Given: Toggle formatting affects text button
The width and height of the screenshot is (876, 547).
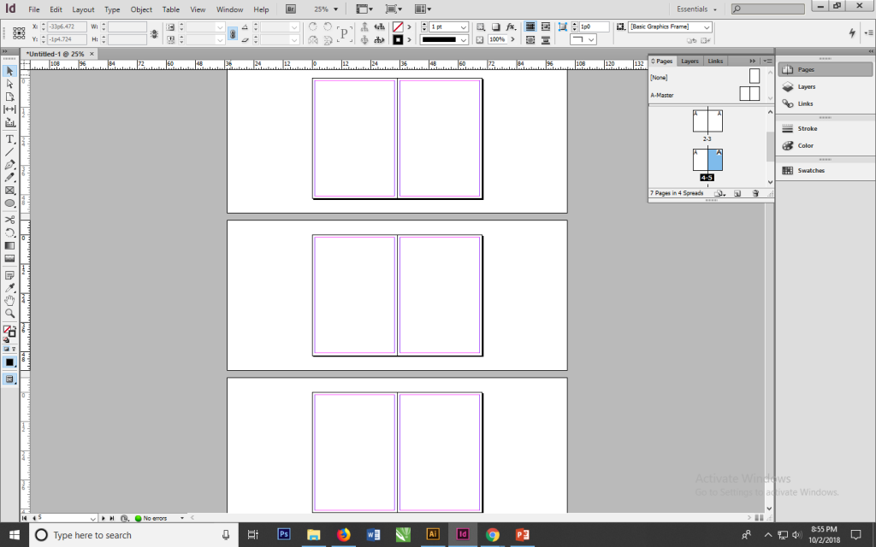Looking at the screenshot, I should click(14, 349).
